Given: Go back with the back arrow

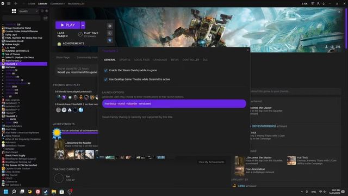Looking at the screenshot, I should tap(16, 4).
